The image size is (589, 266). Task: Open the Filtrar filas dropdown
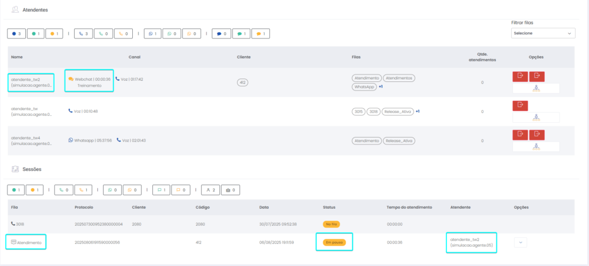pos(543,33)
